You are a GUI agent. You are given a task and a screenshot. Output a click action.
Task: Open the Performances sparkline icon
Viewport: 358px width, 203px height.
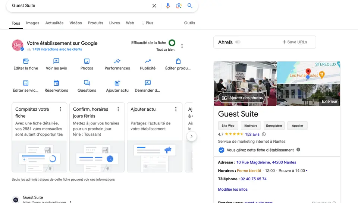[x=117, y=61]
